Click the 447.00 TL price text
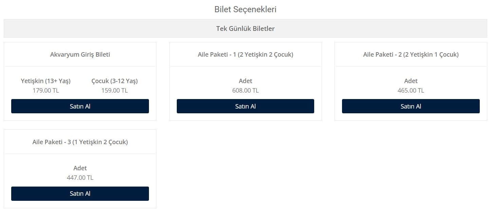Image resolution: width=493 pixels, height=212 pixels. coord(80,178)
